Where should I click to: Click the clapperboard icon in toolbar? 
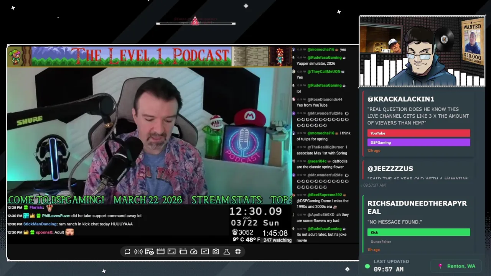160,251
